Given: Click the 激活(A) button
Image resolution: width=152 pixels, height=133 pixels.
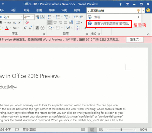Looking at the screenshot, I should click(x=135, y=40).
